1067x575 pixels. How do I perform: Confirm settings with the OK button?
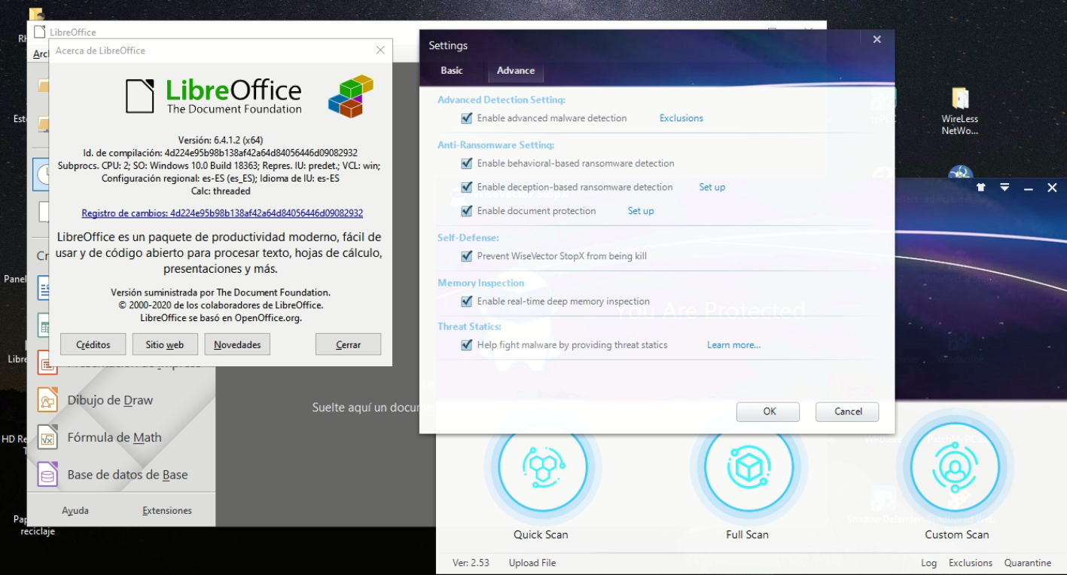coord(770,411)
